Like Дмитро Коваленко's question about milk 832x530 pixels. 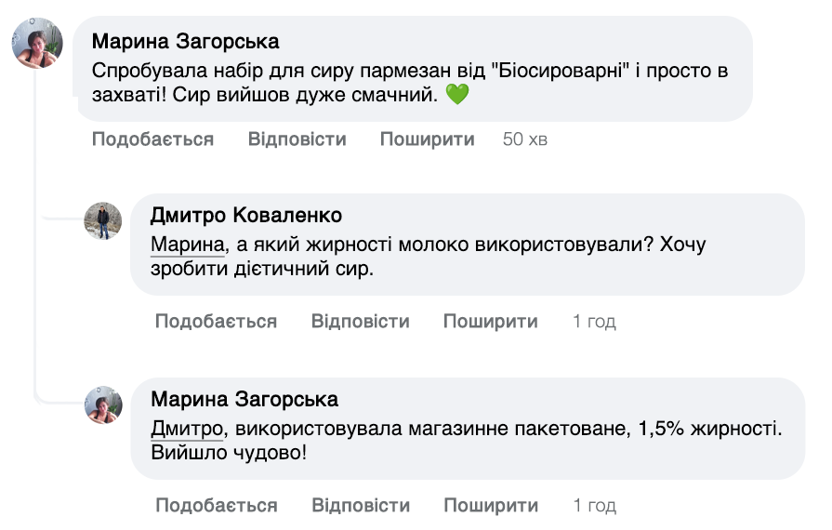coord(216,322)
